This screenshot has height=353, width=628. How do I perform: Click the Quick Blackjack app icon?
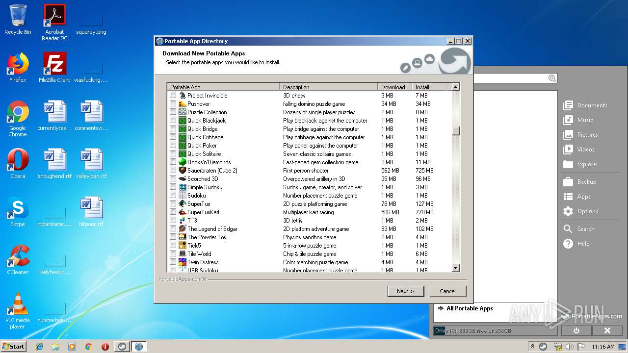point(183,121)
